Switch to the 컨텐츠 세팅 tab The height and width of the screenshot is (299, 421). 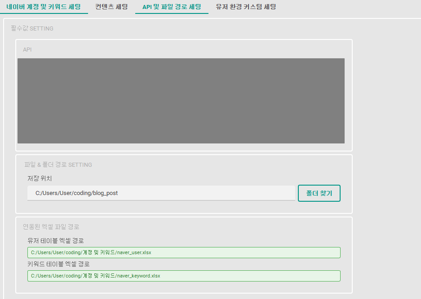(111, 7)
